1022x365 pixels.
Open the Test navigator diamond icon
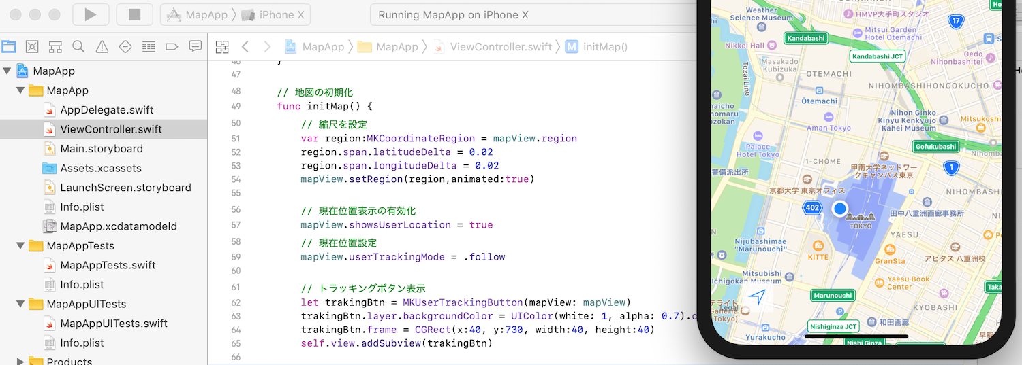[125, 46]
